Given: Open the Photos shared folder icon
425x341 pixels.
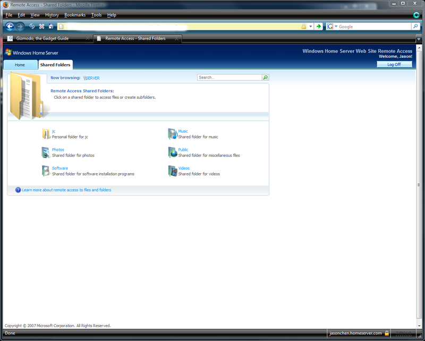Looking at the screenshot, I should pos(46,152).
